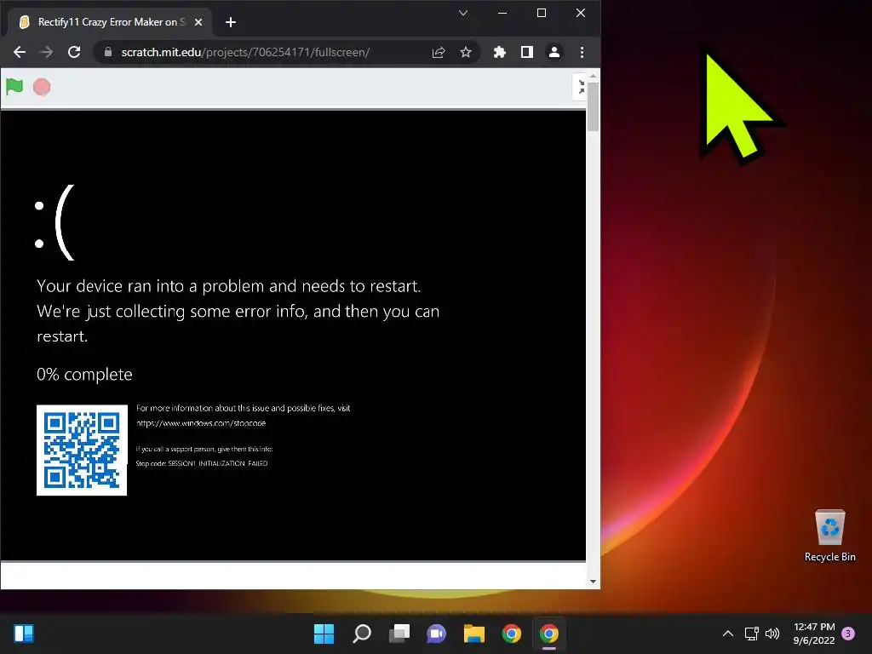Open Teams Chat on taskbar
872x654 pixels.
click(x=437, y=634)
